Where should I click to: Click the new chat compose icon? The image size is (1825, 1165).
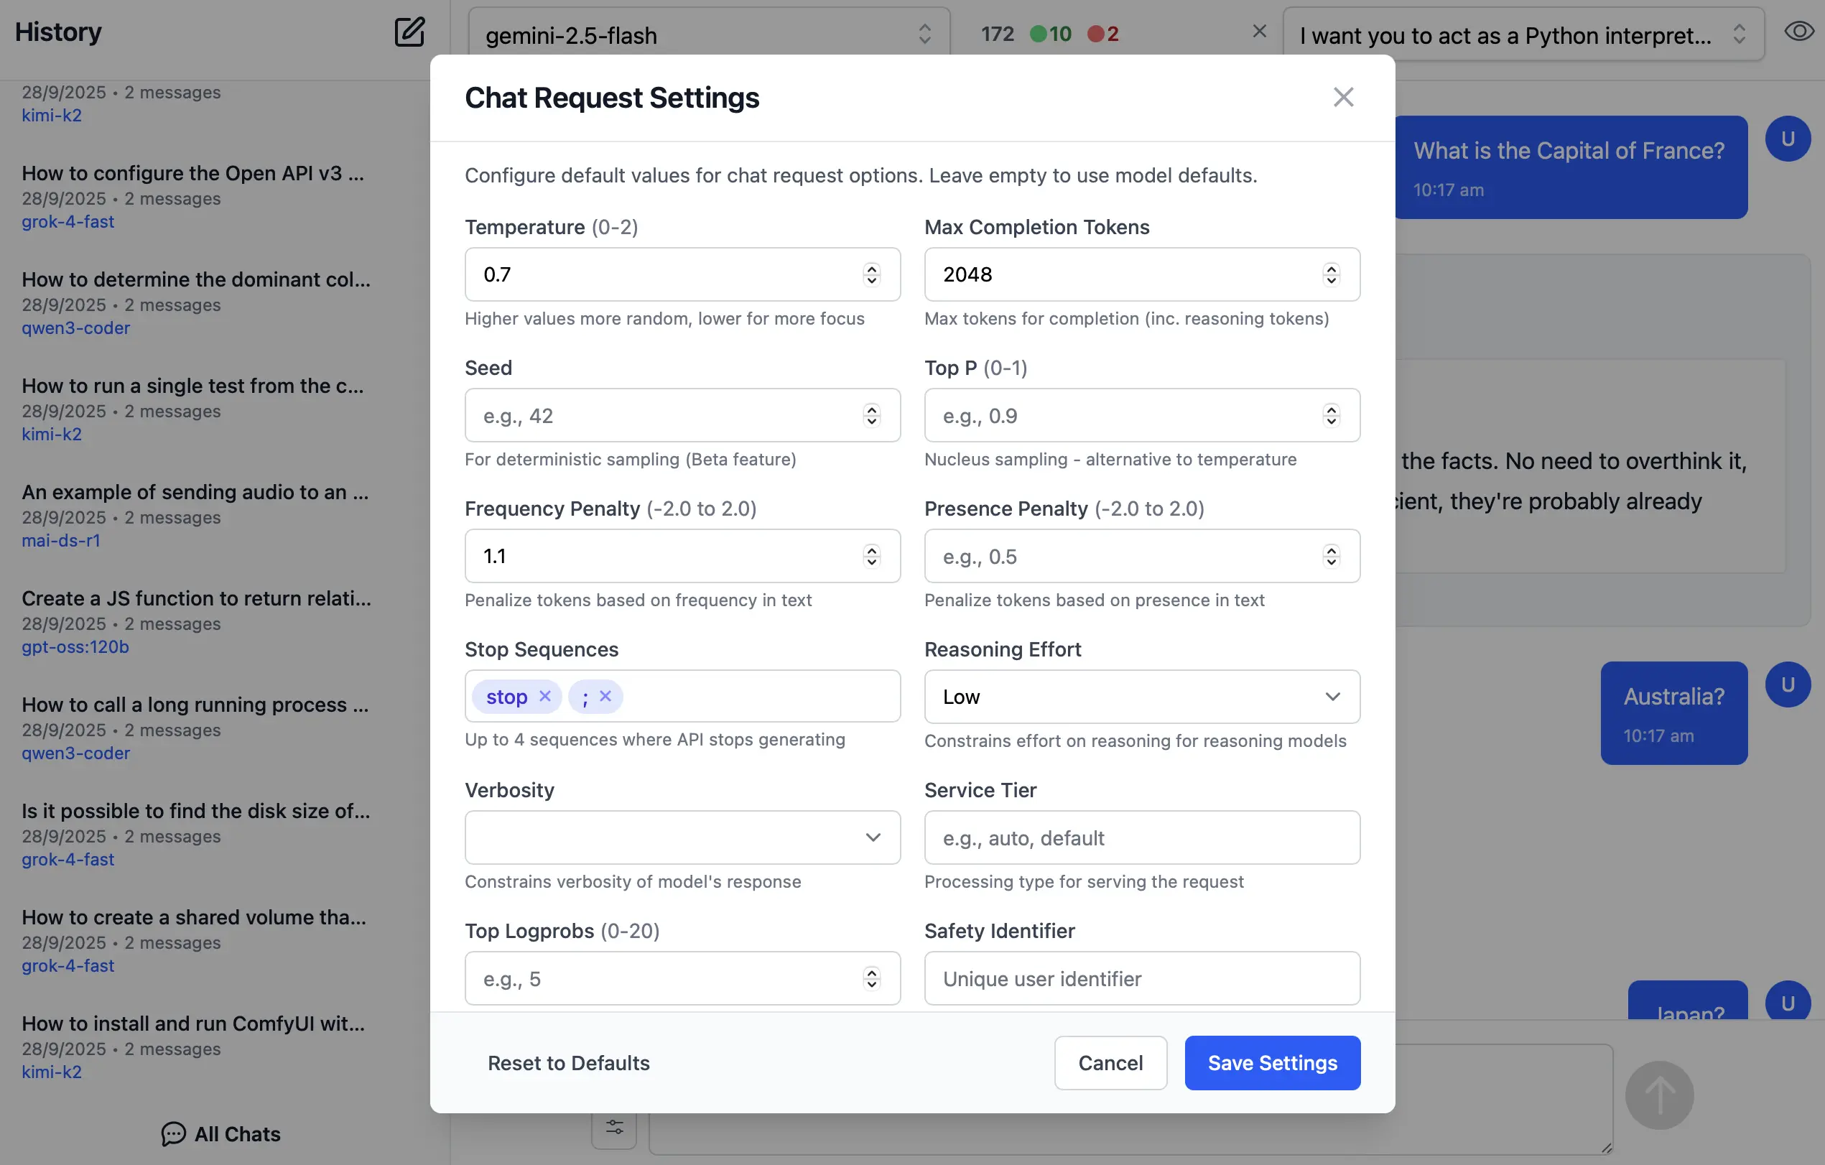click(409, 32)
